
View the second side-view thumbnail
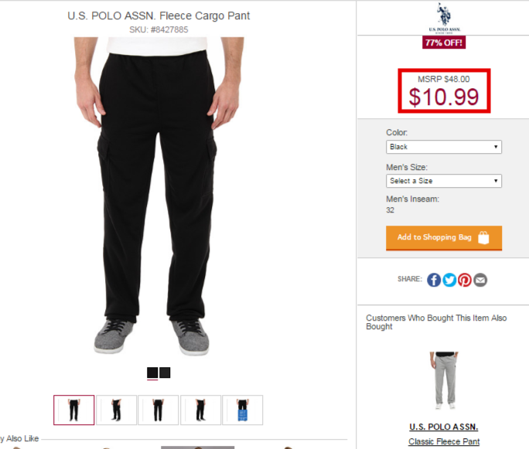tap(116, 410)
